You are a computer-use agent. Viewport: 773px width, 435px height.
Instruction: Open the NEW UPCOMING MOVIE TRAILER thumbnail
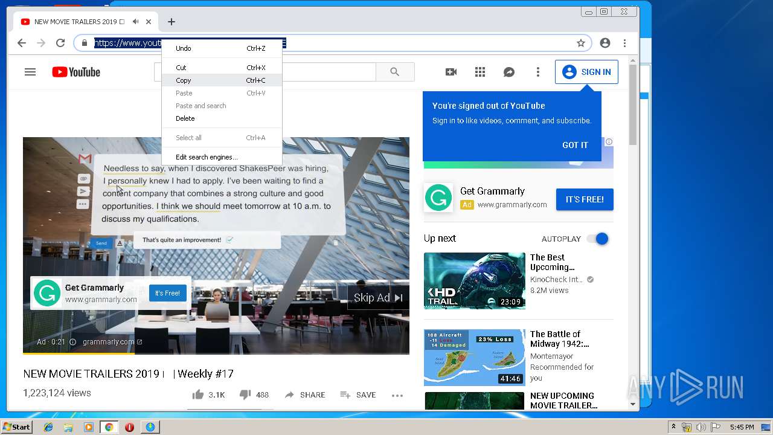point(475,401)
